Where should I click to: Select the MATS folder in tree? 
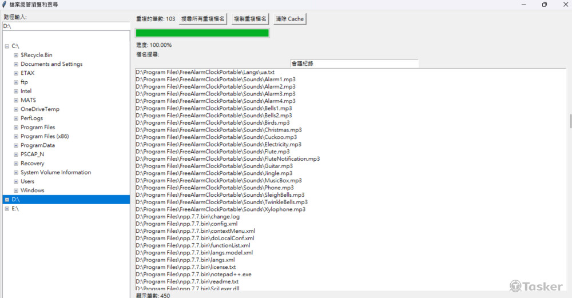pos(28,100)
